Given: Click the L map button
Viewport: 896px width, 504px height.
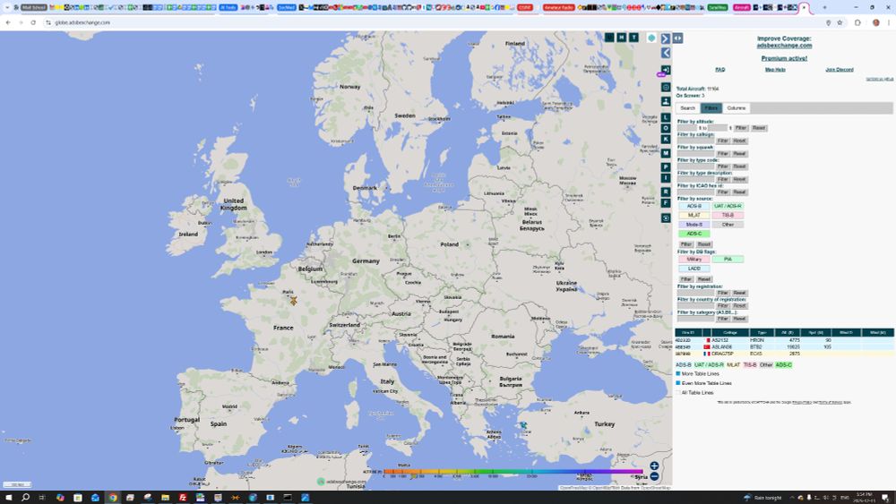Looking at the screenshot, I should point(666,117).
